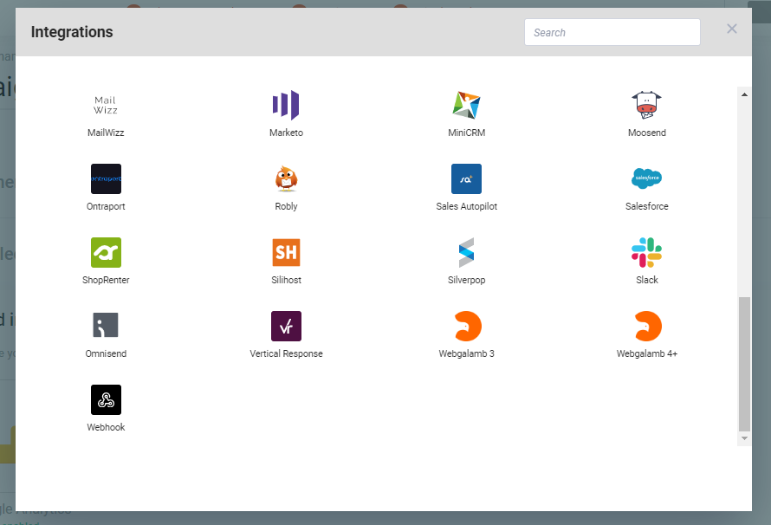The width and height of the screenshot is (771, 525).
Task: Click the integrations list scrollbar thumb
Action: click(744, 364)
